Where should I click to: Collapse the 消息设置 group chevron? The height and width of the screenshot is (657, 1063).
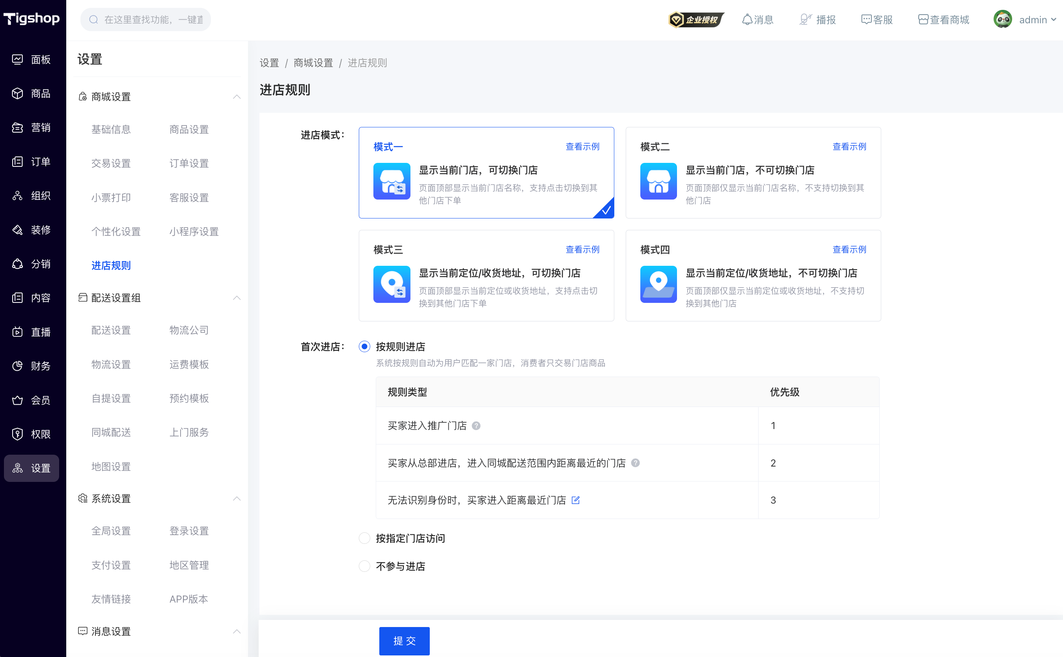click(x=237, y=631)
